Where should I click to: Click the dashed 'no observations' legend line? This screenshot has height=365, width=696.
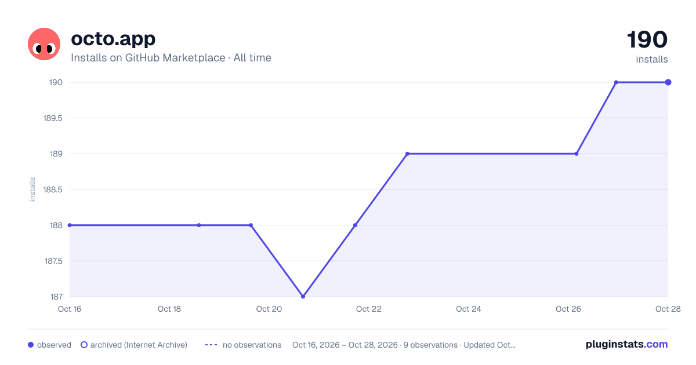point(211,345)
